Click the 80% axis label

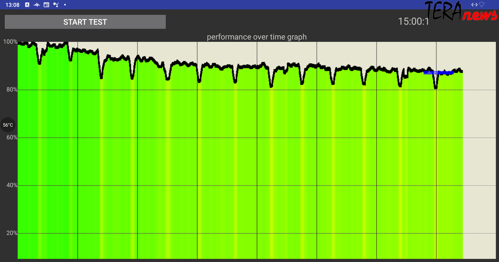coord(12,90)
